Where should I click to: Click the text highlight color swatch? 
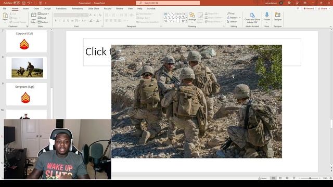tap(91, 21)
